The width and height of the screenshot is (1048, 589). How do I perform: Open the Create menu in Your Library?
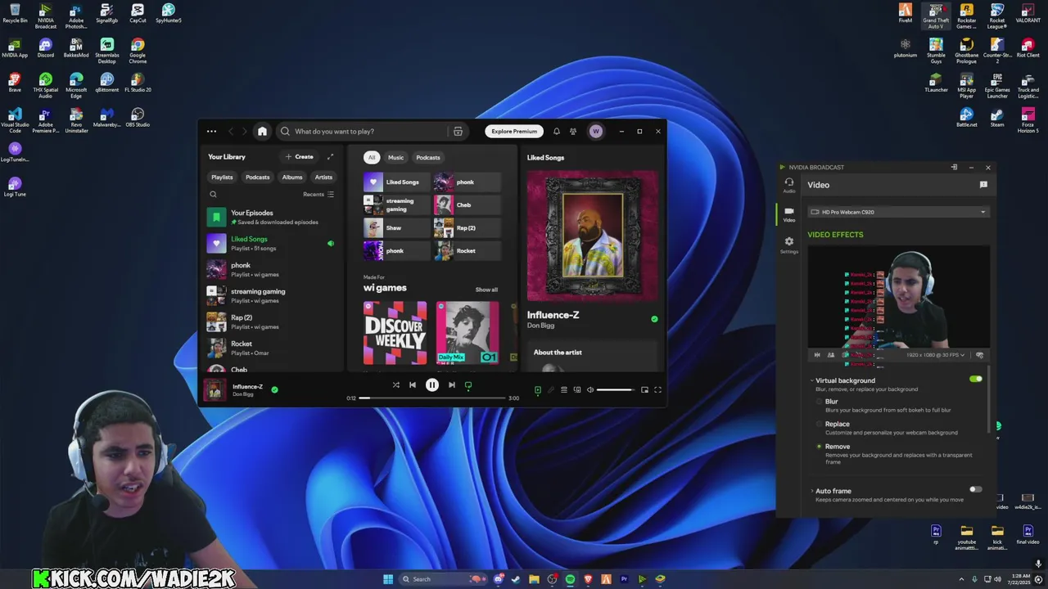click(x=299, y=156)
